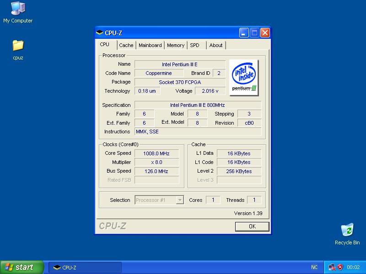Screen dimensions: 366x274
Task: Click the Bus Speed value 126.0 MHz
Action: 156,171
